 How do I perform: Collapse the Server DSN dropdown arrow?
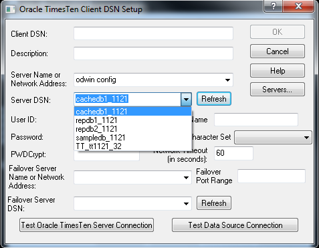click(x=186, y=99)
